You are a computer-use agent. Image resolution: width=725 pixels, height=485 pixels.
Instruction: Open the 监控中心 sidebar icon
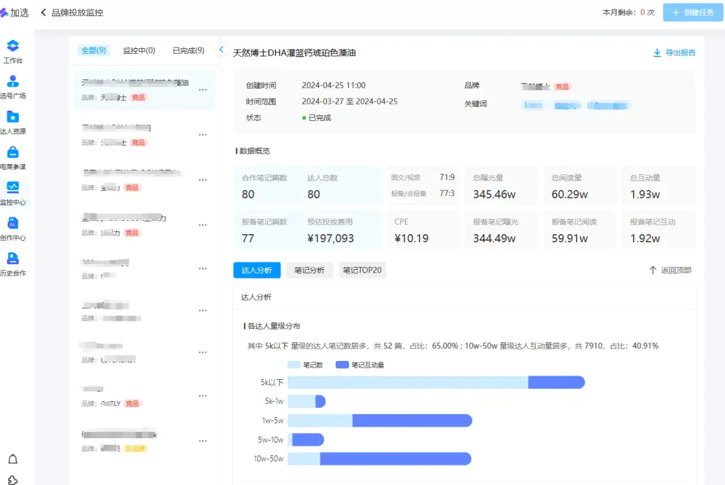click(x=13, y=187)
